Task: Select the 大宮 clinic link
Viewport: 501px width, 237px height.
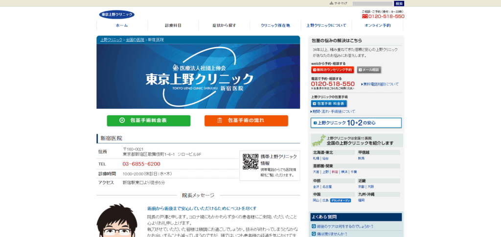Action: (x=316, y=172)
